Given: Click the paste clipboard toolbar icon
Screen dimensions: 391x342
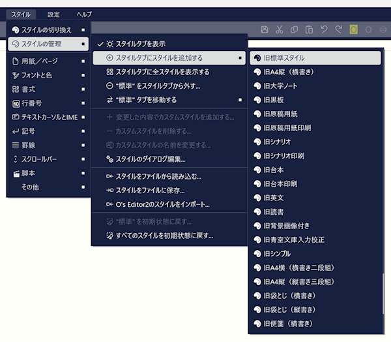Looking at the screenshot, I should coord(309,29).
